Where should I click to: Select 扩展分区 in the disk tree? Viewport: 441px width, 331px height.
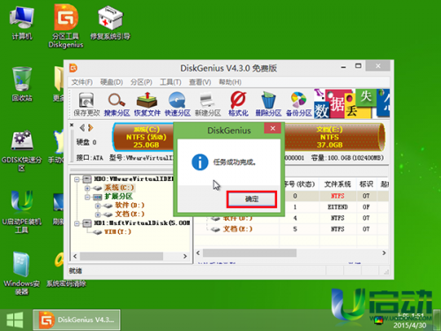119,197
